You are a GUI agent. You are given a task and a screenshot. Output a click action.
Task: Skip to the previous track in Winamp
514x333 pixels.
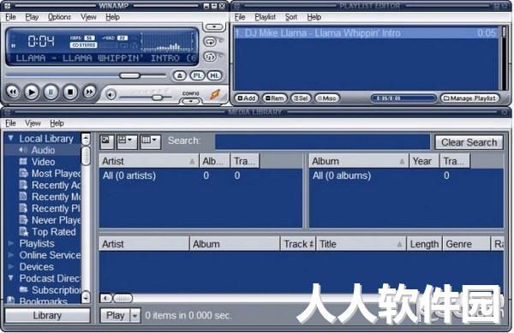pyautogui.click(x=13, y=92)
